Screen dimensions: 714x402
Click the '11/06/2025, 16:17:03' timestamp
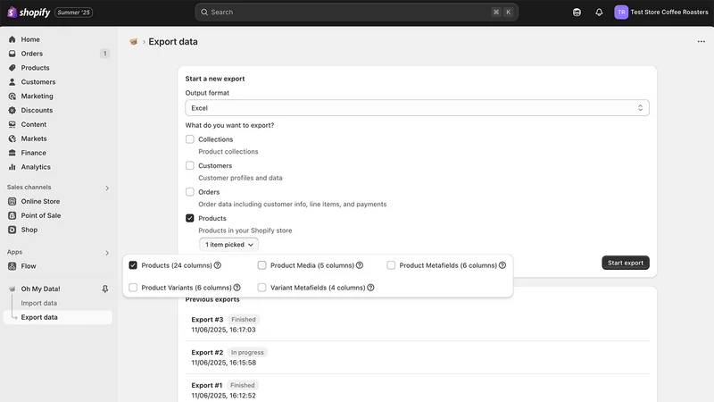223,330
